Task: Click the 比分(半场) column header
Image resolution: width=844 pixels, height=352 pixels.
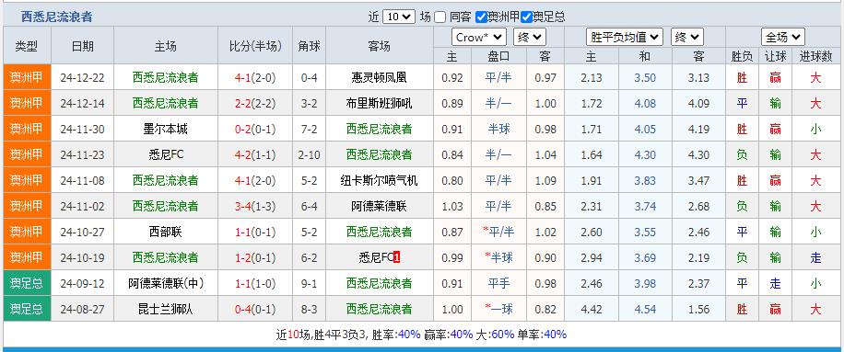Action: [255, 46]
